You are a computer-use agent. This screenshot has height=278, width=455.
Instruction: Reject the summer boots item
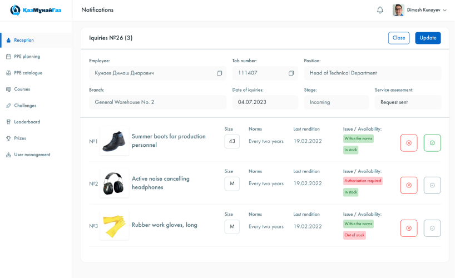pyautogui.click(x=409, y=143)
